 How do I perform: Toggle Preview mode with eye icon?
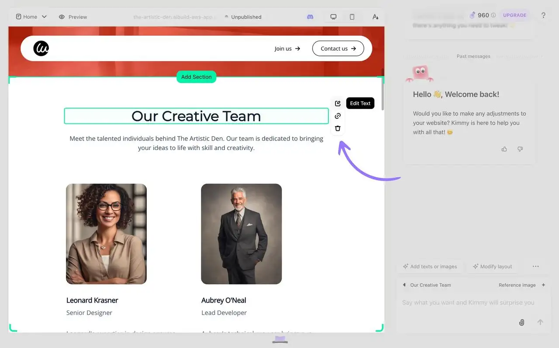[x=73, y=17]
